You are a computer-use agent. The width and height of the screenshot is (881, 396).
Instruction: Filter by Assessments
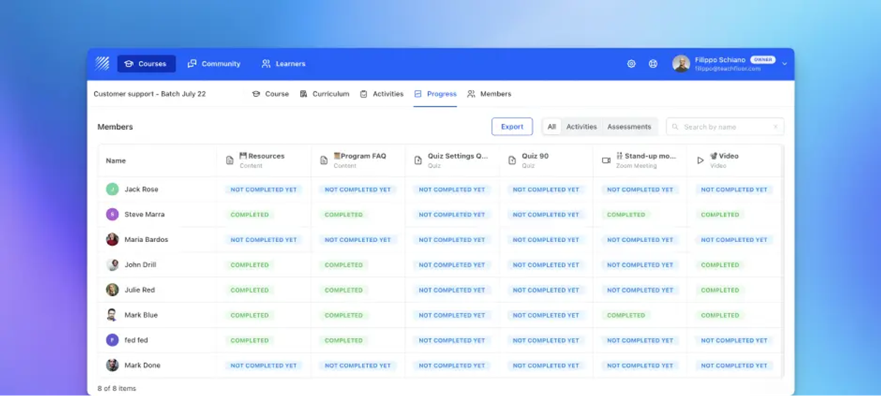(x=629, y=127)
